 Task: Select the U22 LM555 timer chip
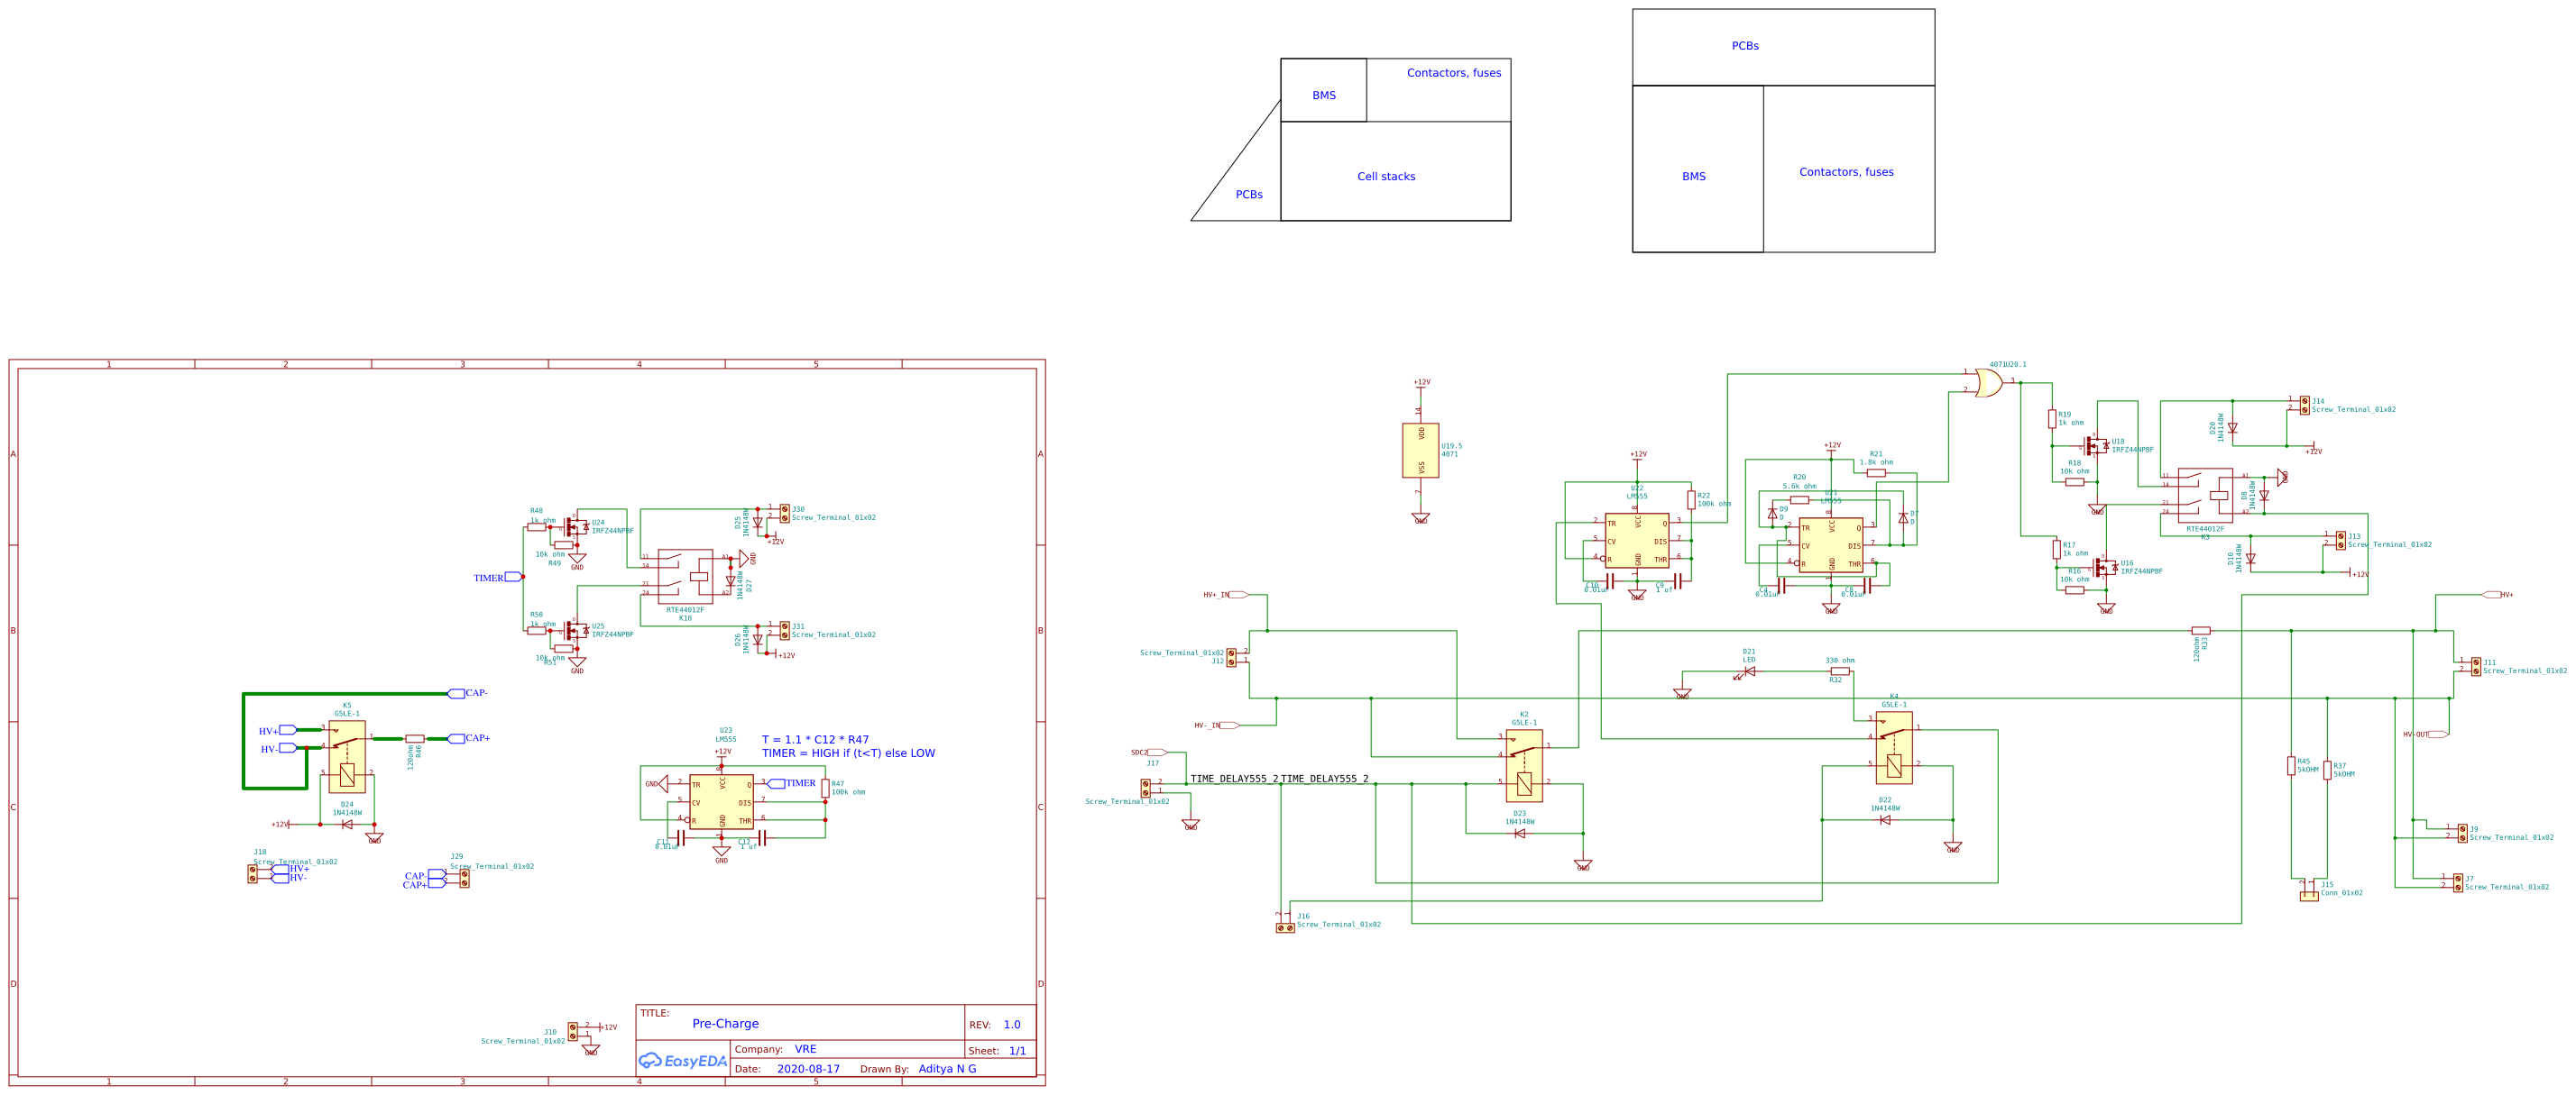[1636, 541]
